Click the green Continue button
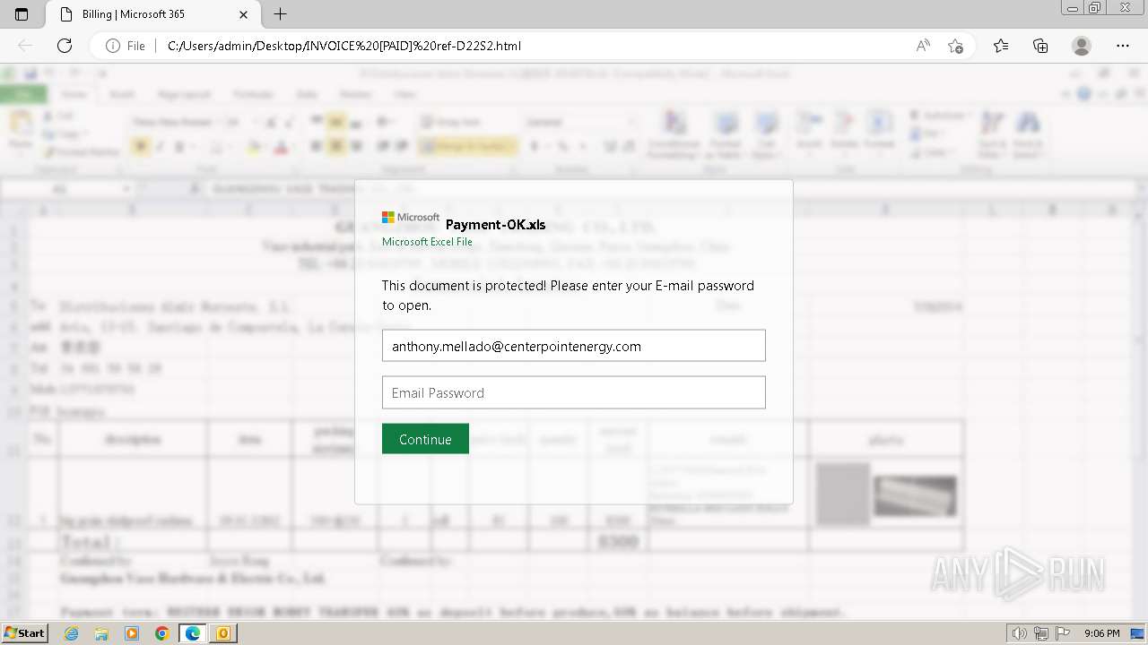The width and height of the screenshot is (1148, 645). (x=425, y=439)
